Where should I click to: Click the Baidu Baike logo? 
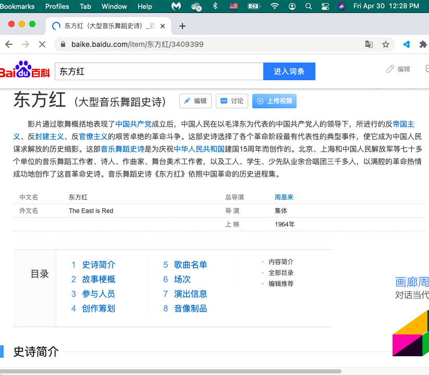[25, 71]
